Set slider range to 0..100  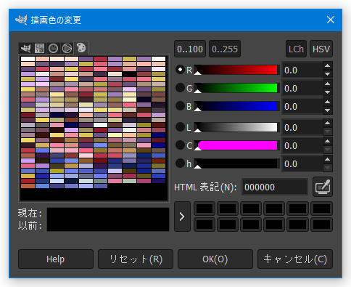click(190, 49)
